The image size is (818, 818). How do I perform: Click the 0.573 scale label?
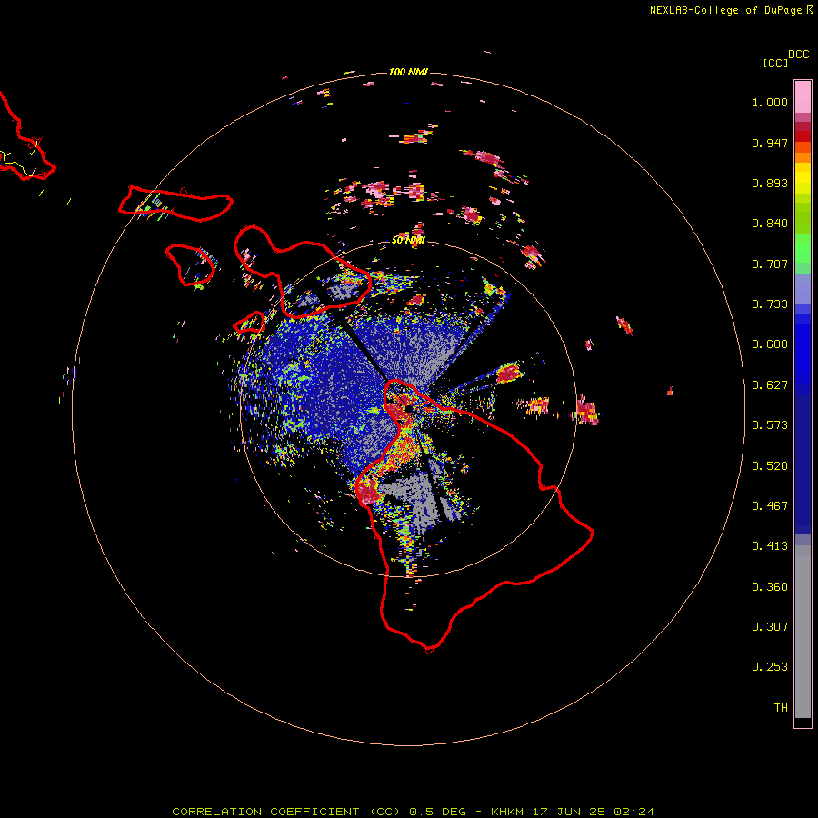coord(770,425)
